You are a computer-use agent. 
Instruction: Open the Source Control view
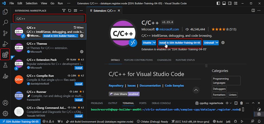(5, 33)
